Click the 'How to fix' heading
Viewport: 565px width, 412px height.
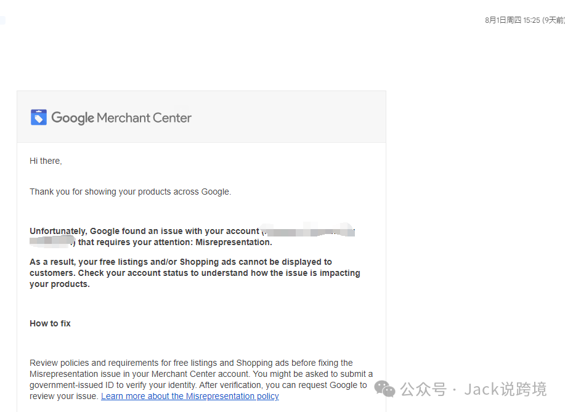[x=50, y=323]
